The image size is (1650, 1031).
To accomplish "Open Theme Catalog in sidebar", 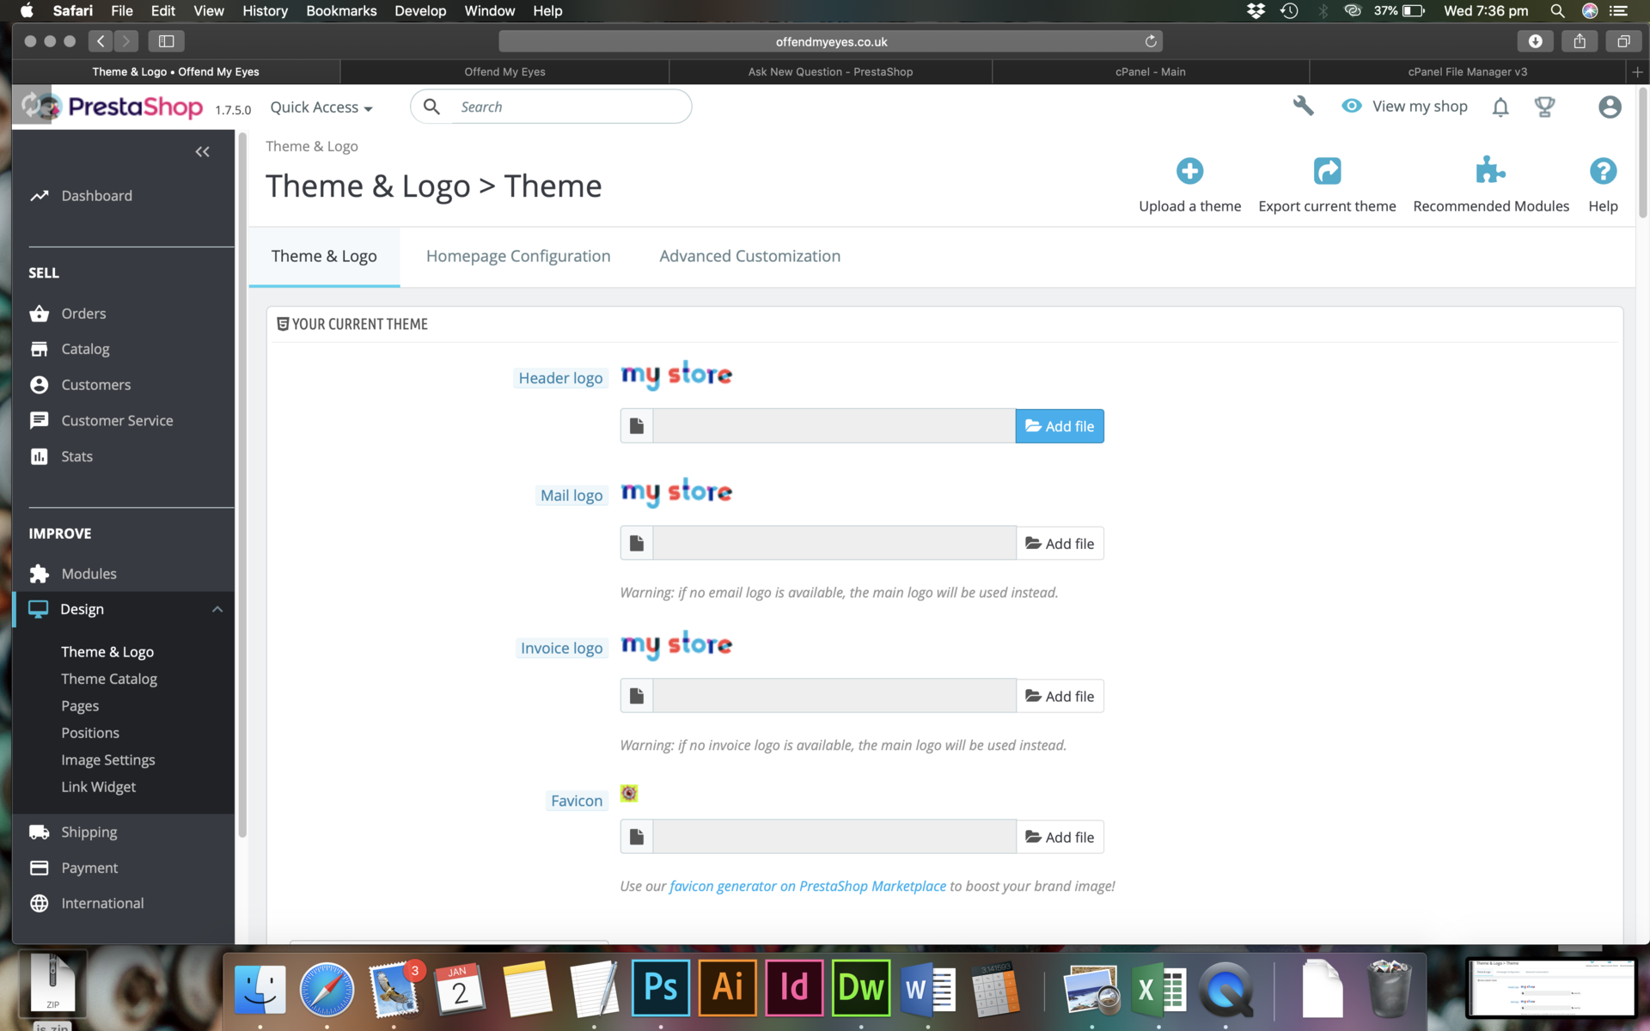I will pos(109,679).
